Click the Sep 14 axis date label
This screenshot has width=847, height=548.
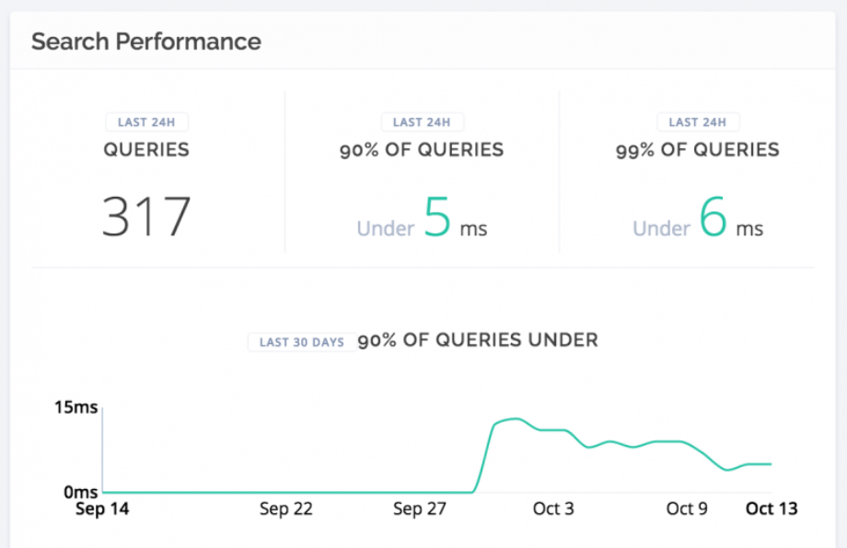tap(102, 508)
